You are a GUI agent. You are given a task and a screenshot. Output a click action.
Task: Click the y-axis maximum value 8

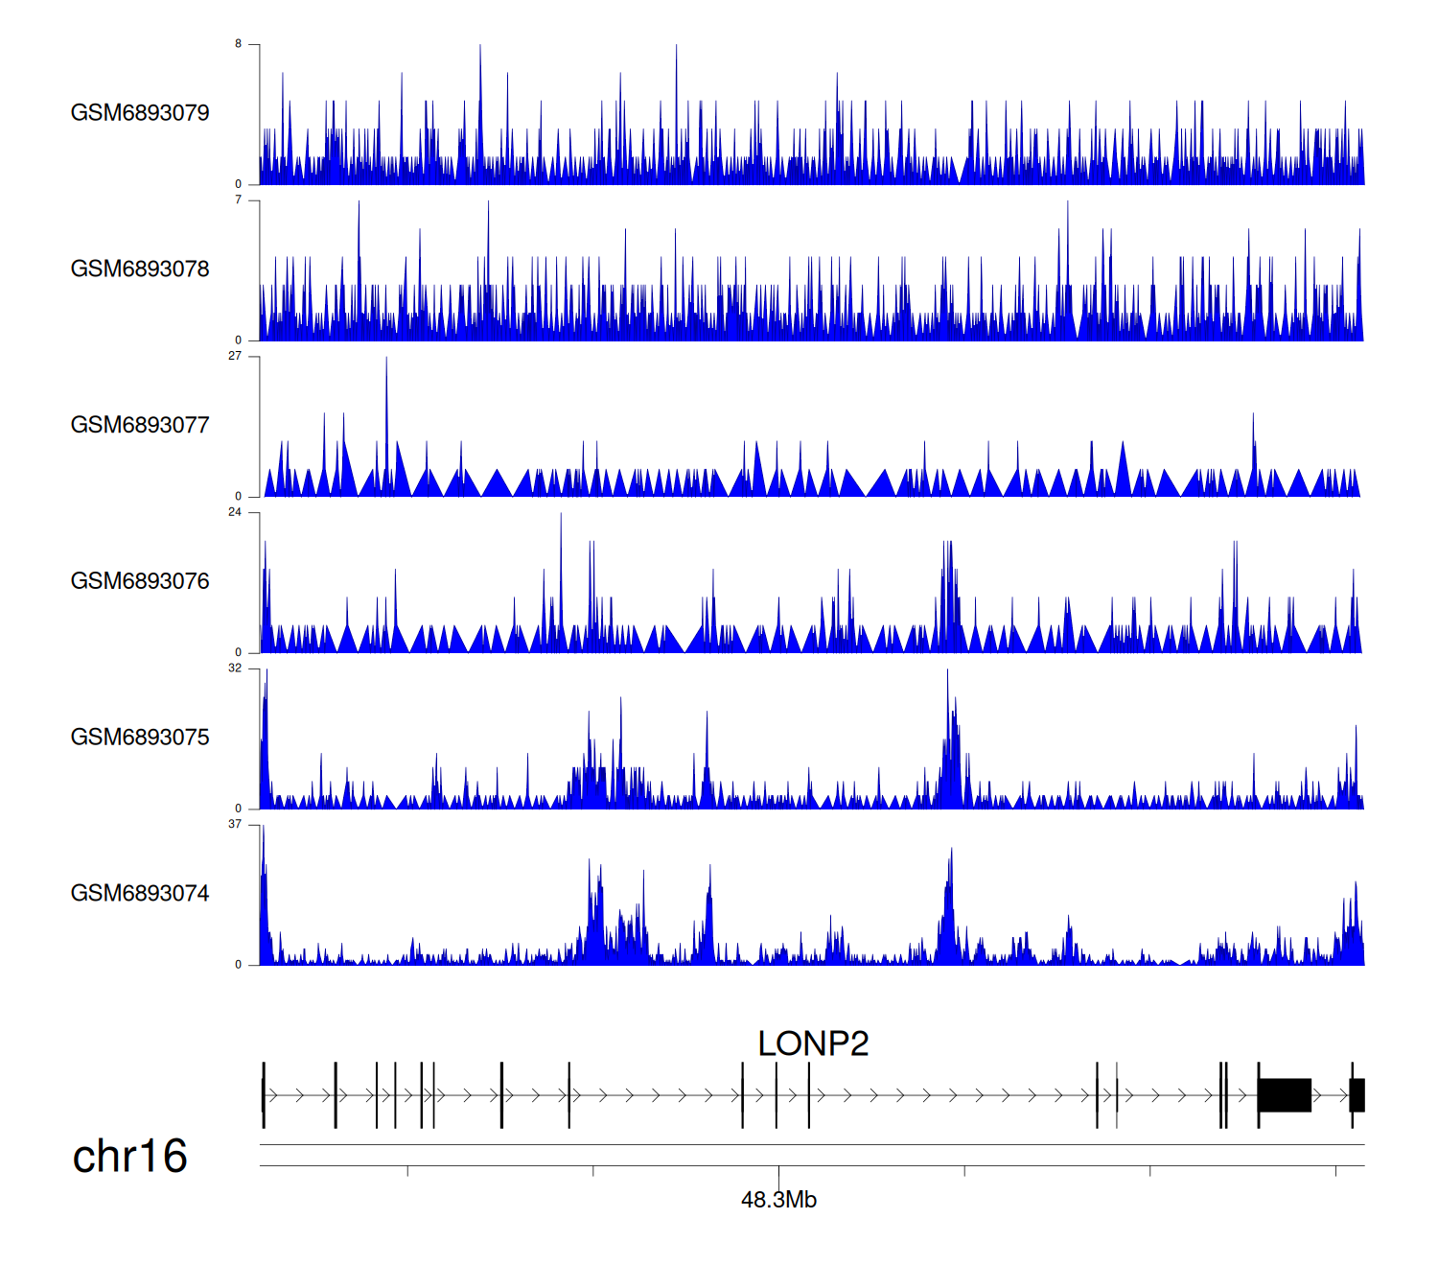coord(239,44)
